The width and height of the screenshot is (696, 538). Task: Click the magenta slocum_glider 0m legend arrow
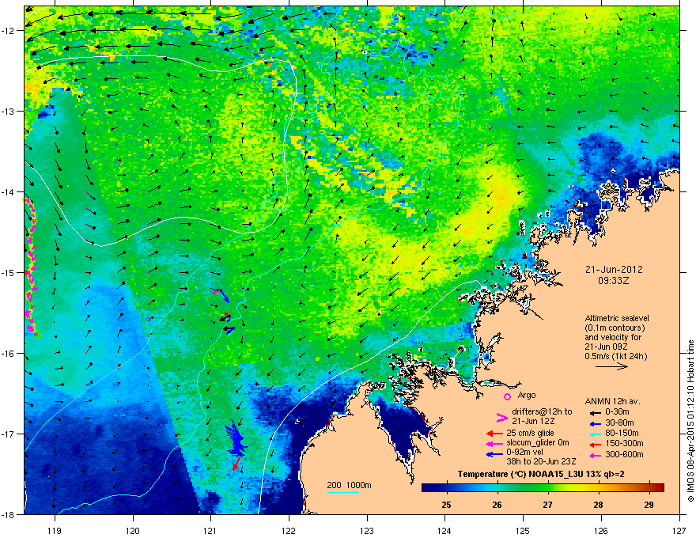click(494, 443)
